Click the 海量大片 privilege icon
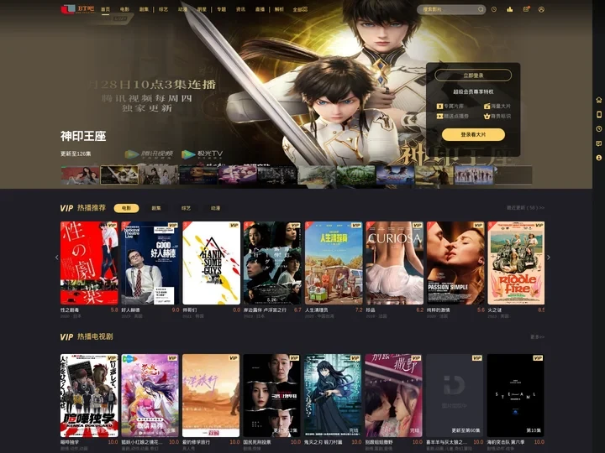 click(487, 106)
